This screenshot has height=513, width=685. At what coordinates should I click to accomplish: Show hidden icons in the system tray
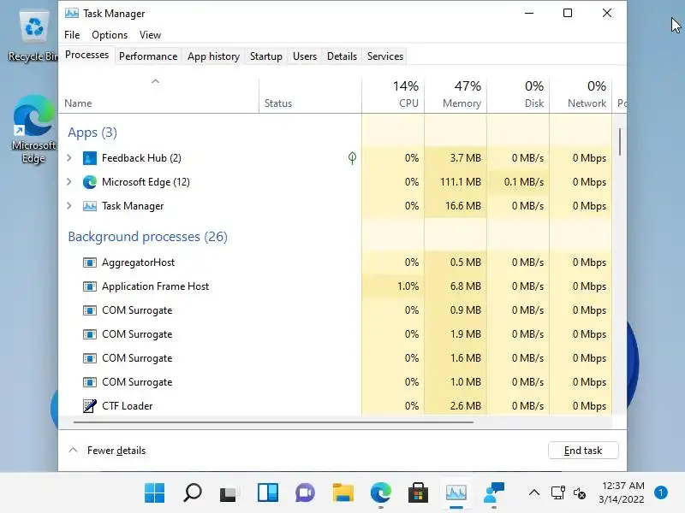coord(533,493)
